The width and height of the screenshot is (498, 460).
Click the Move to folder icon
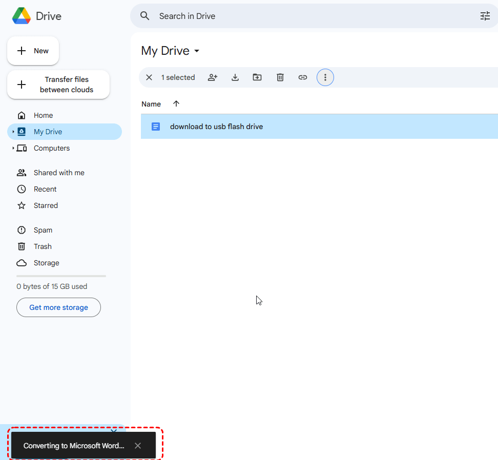(257, 77)
